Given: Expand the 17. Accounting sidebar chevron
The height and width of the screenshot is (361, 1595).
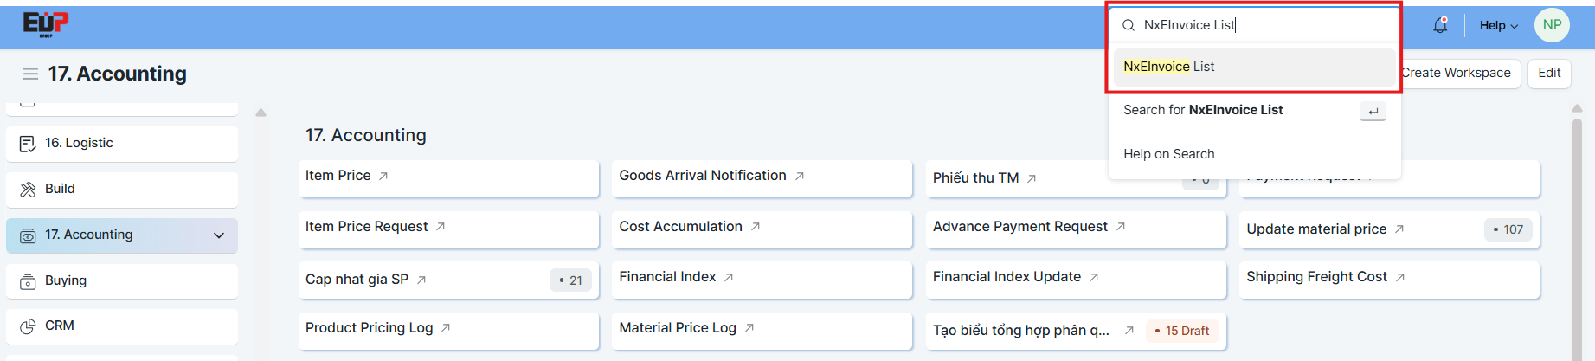Looking at the screenshot, I should (x=219, y=235).
